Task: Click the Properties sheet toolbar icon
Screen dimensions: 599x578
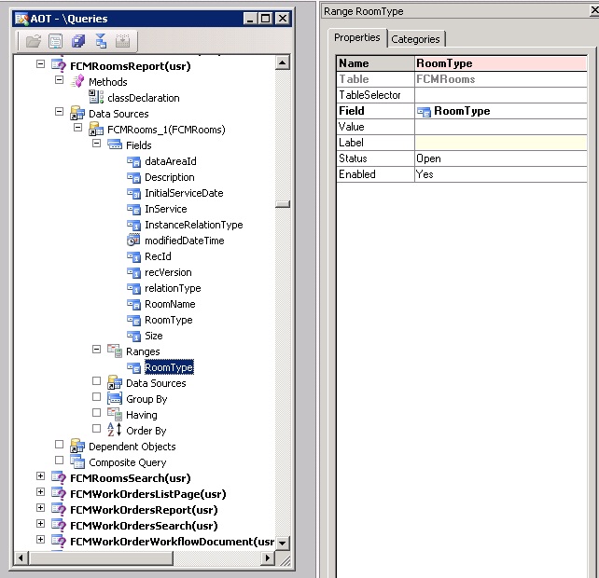Action: click(56, 41)
